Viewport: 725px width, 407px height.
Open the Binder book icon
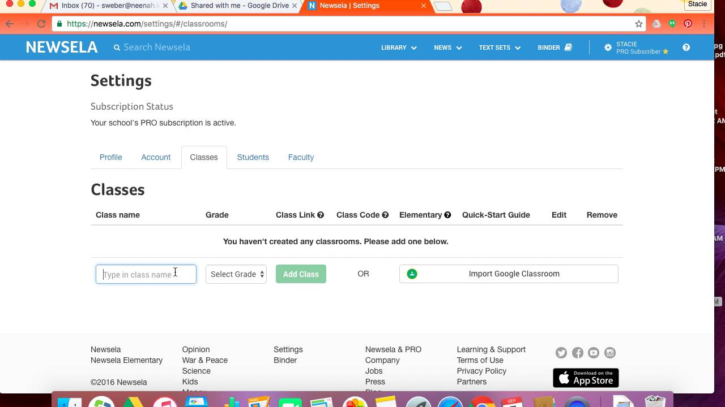[x=568, y=47]
